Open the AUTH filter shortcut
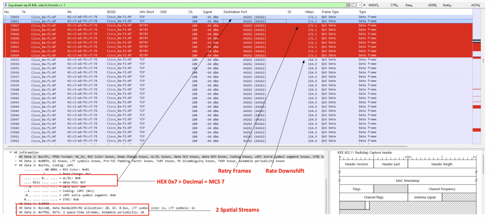Viewport: 490px width, 223px height. 475,4
